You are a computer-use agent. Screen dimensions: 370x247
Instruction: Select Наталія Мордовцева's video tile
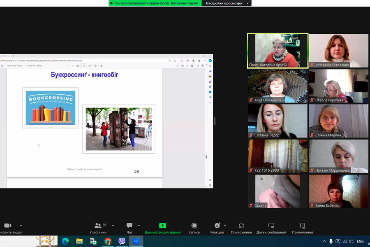point(338,156)
